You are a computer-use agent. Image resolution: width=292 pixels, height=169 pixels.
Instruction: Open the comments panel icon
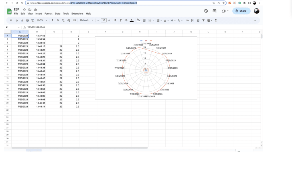[214, 11]
